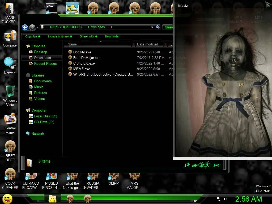The width and height of the screenshot is (272, 204).
Task: Select the BossDaMajor.exe file name
Action: coord(87,58)
